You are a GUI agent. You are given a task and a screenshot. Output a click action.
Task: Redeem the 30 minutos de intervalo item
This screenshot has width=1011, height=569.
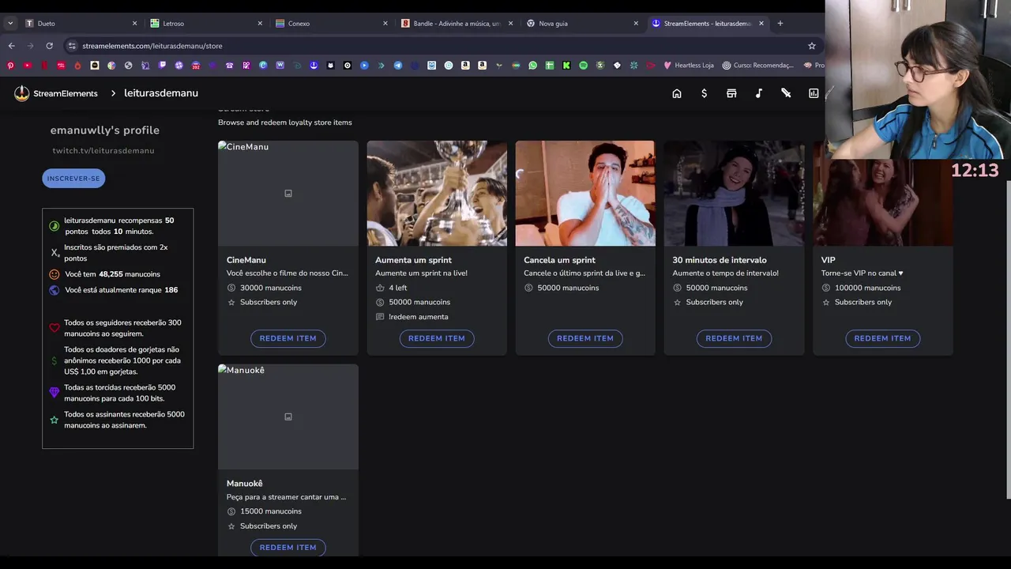(x=734, y=338)
